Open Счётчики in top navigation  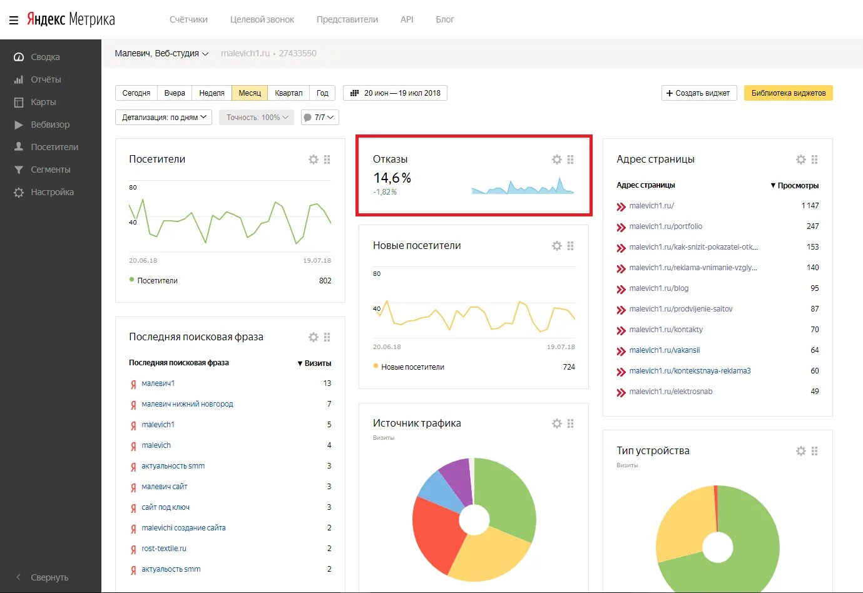pyautogui.click(x=188, y=19)
